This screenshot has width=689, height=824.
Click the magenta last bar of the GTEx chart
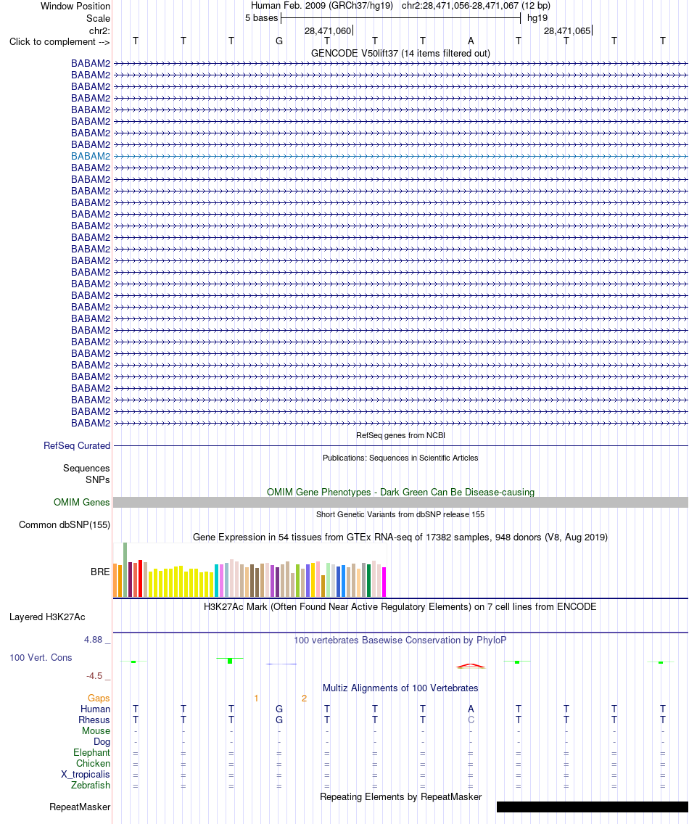pyautogui.click(x=384, y=582)
